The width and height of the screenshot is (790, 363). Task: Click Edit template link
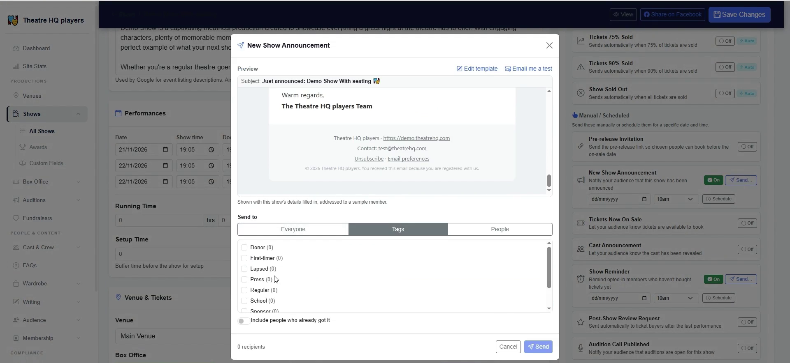477,69
